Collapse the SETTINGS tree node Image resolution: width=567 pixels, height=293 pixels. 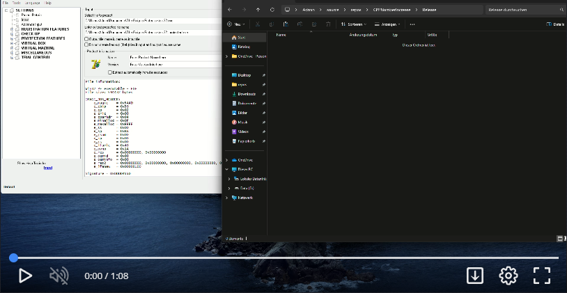pos(6,10)
